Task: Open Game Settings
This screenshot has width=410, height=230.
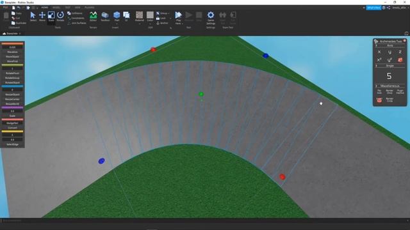Action: tap(211, 18)
